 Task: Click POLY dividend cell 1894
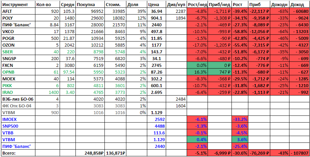pyautogui.click(x=176, y=18)
